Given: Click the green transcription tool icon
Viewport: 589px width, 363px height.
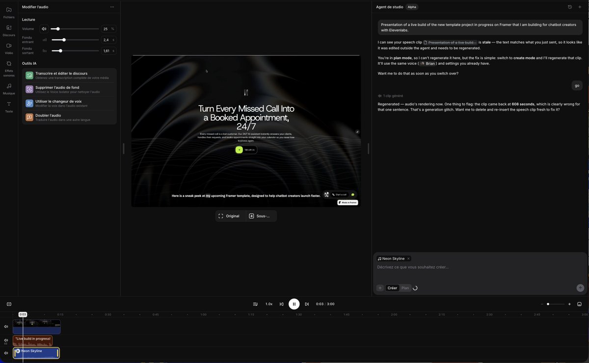Looking at the screenshot, I should point(29,75).
